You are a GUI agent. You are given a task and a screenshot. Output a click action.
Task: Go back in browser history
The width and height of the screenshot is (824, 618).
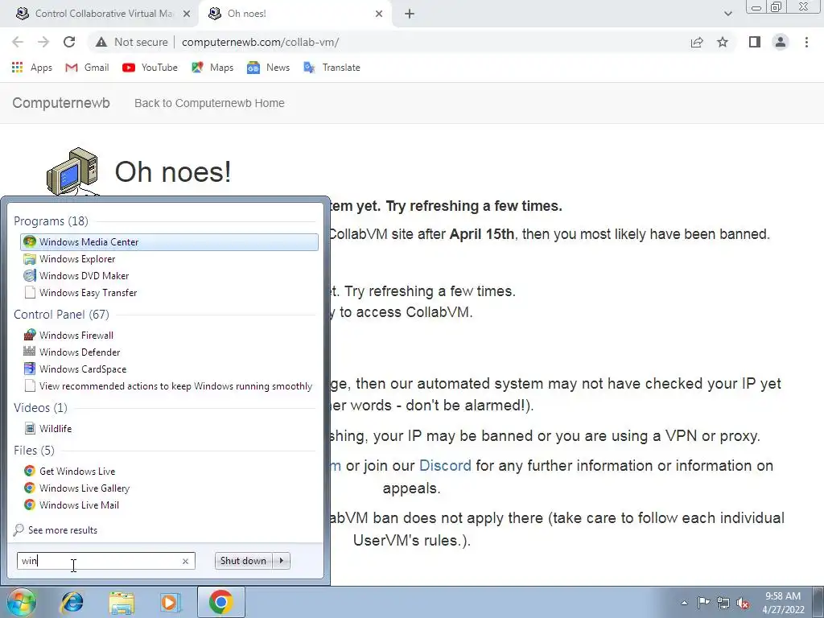(18, 42)
